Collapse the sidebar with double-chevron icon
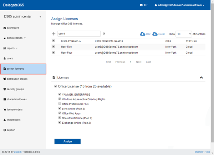 [40, 17]
